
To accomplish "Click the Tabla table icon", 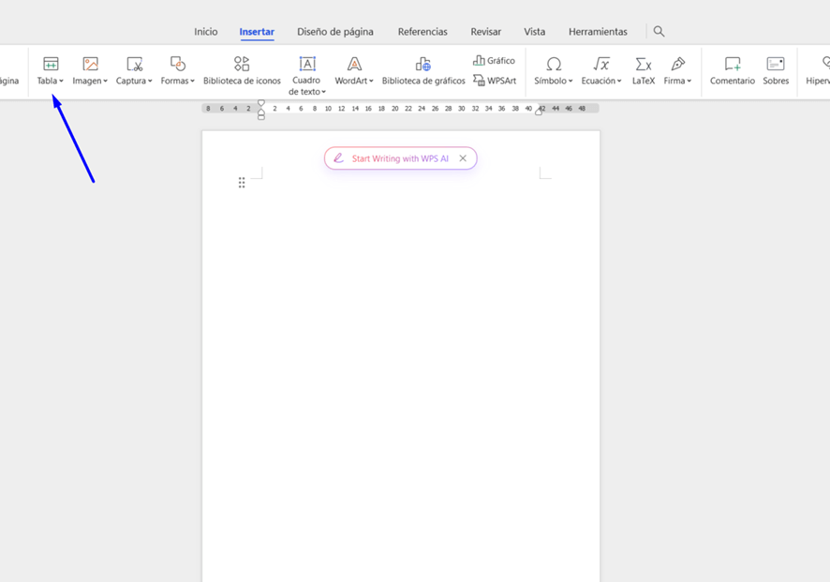I will (x=51, y=65).
